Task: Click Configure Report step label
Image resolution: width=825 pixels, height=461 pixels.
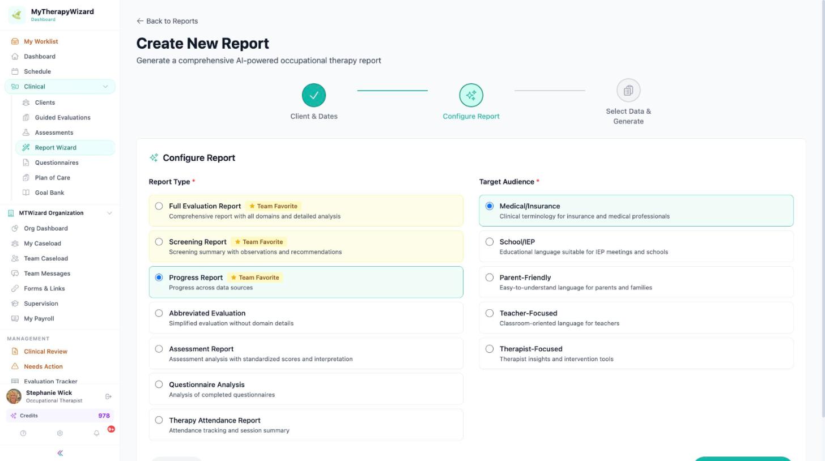Action: click(x=471, y=116)
